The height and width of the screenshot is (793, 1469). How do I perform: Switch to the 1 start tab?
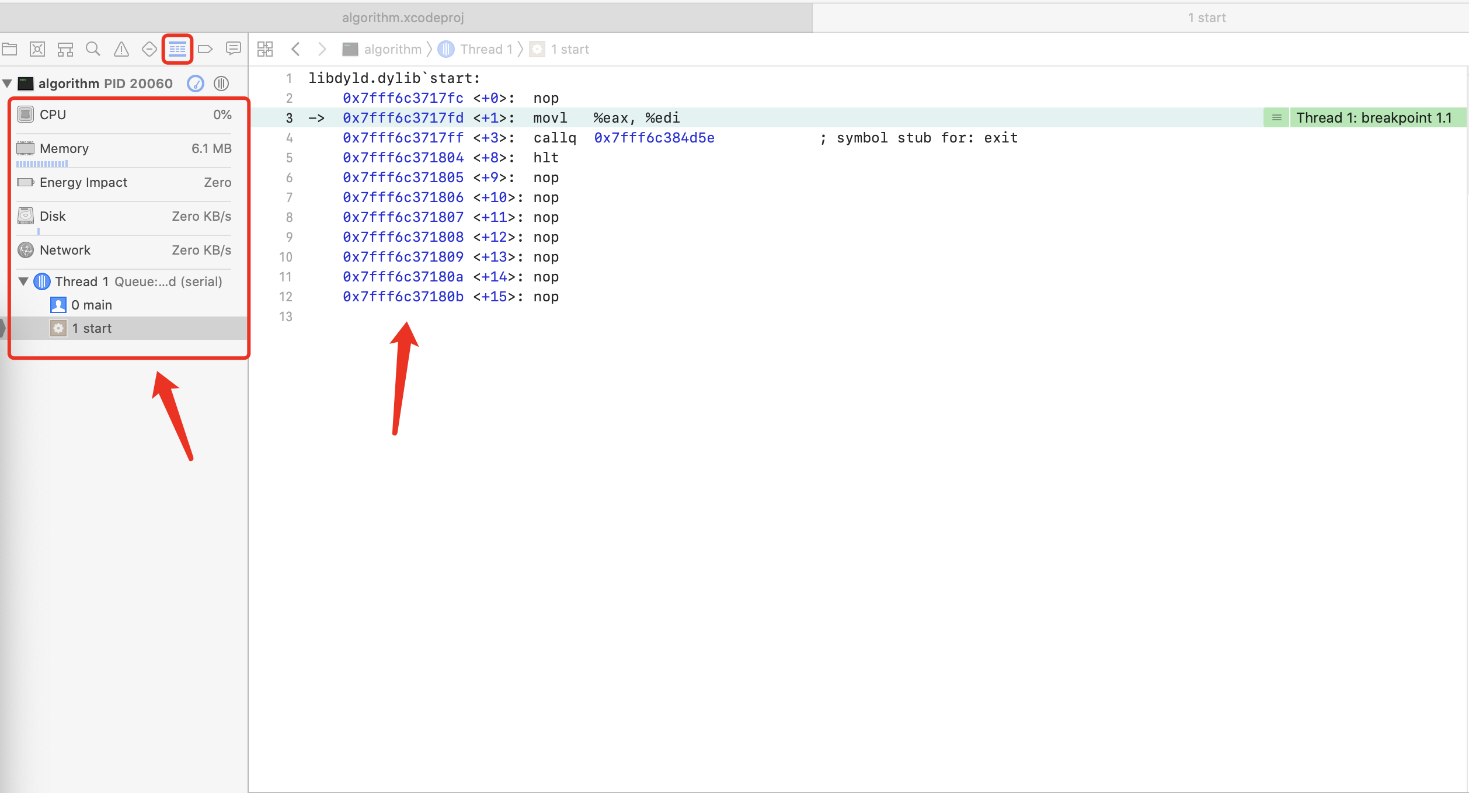click(x=1206, y=18)
